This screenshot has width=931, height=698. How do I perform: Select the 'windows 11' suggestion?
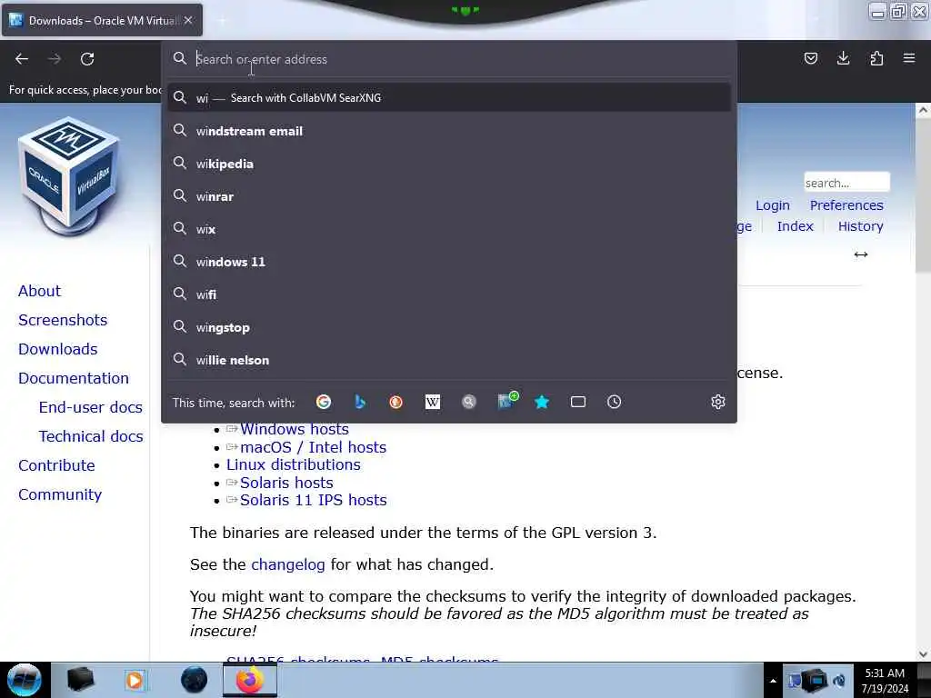click(x=449, y=262)
